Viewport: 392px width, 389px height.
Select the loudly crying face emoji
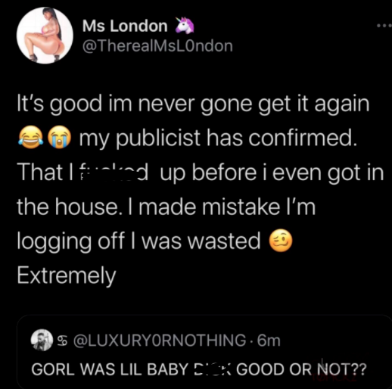[59, 137]
